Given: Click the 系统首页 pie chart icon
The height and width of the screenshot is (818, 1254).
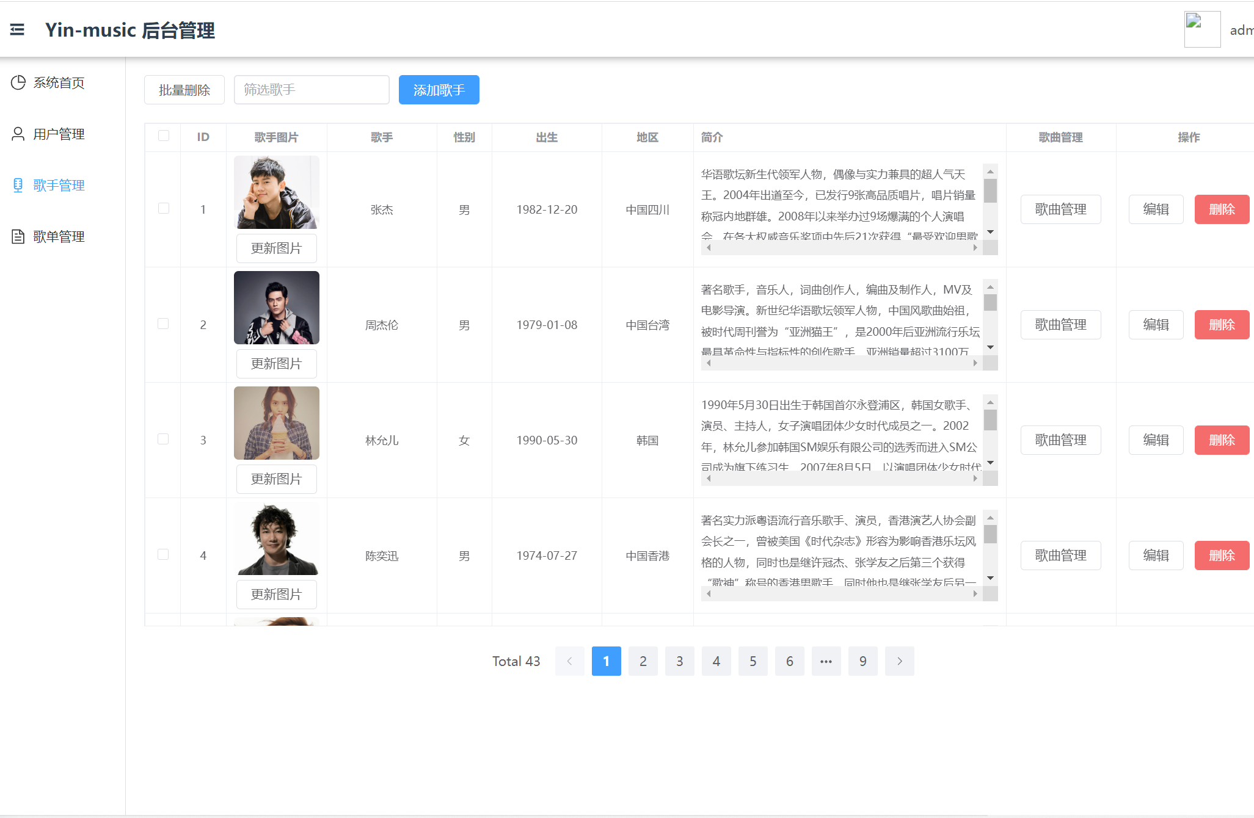Looking at the screenshot, I should click(18, 82).
